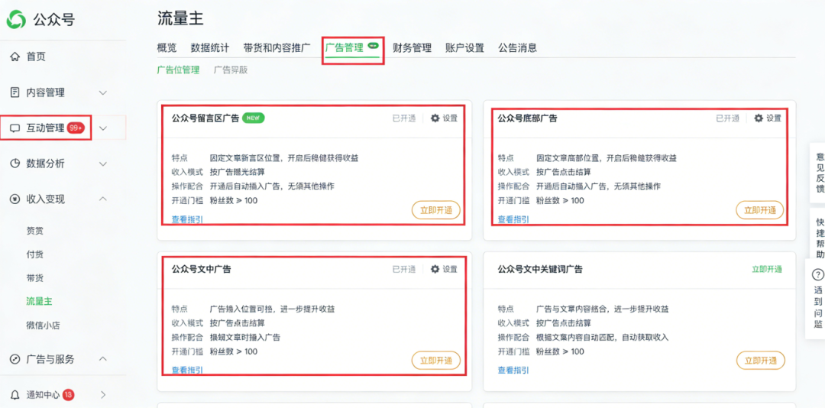Click the red 13 badge on 通知中心
The image size is (825, 408).
pos(69,394)
